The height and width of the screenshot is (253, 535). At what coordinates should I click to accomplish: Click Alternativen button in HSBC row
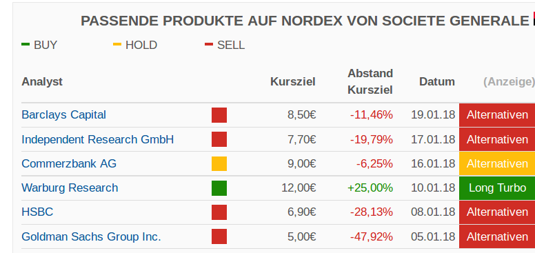497,212
